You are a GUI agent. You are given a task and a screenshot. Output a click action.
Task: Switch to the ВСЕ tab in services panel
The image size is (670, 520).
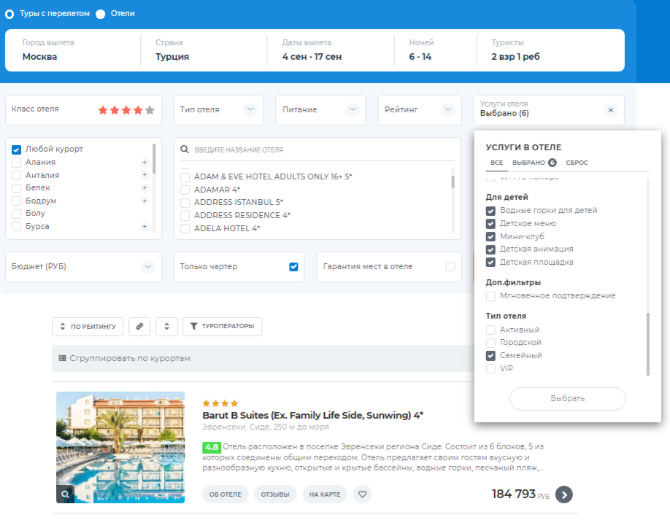pyautogui.click(x=496, y=163)
